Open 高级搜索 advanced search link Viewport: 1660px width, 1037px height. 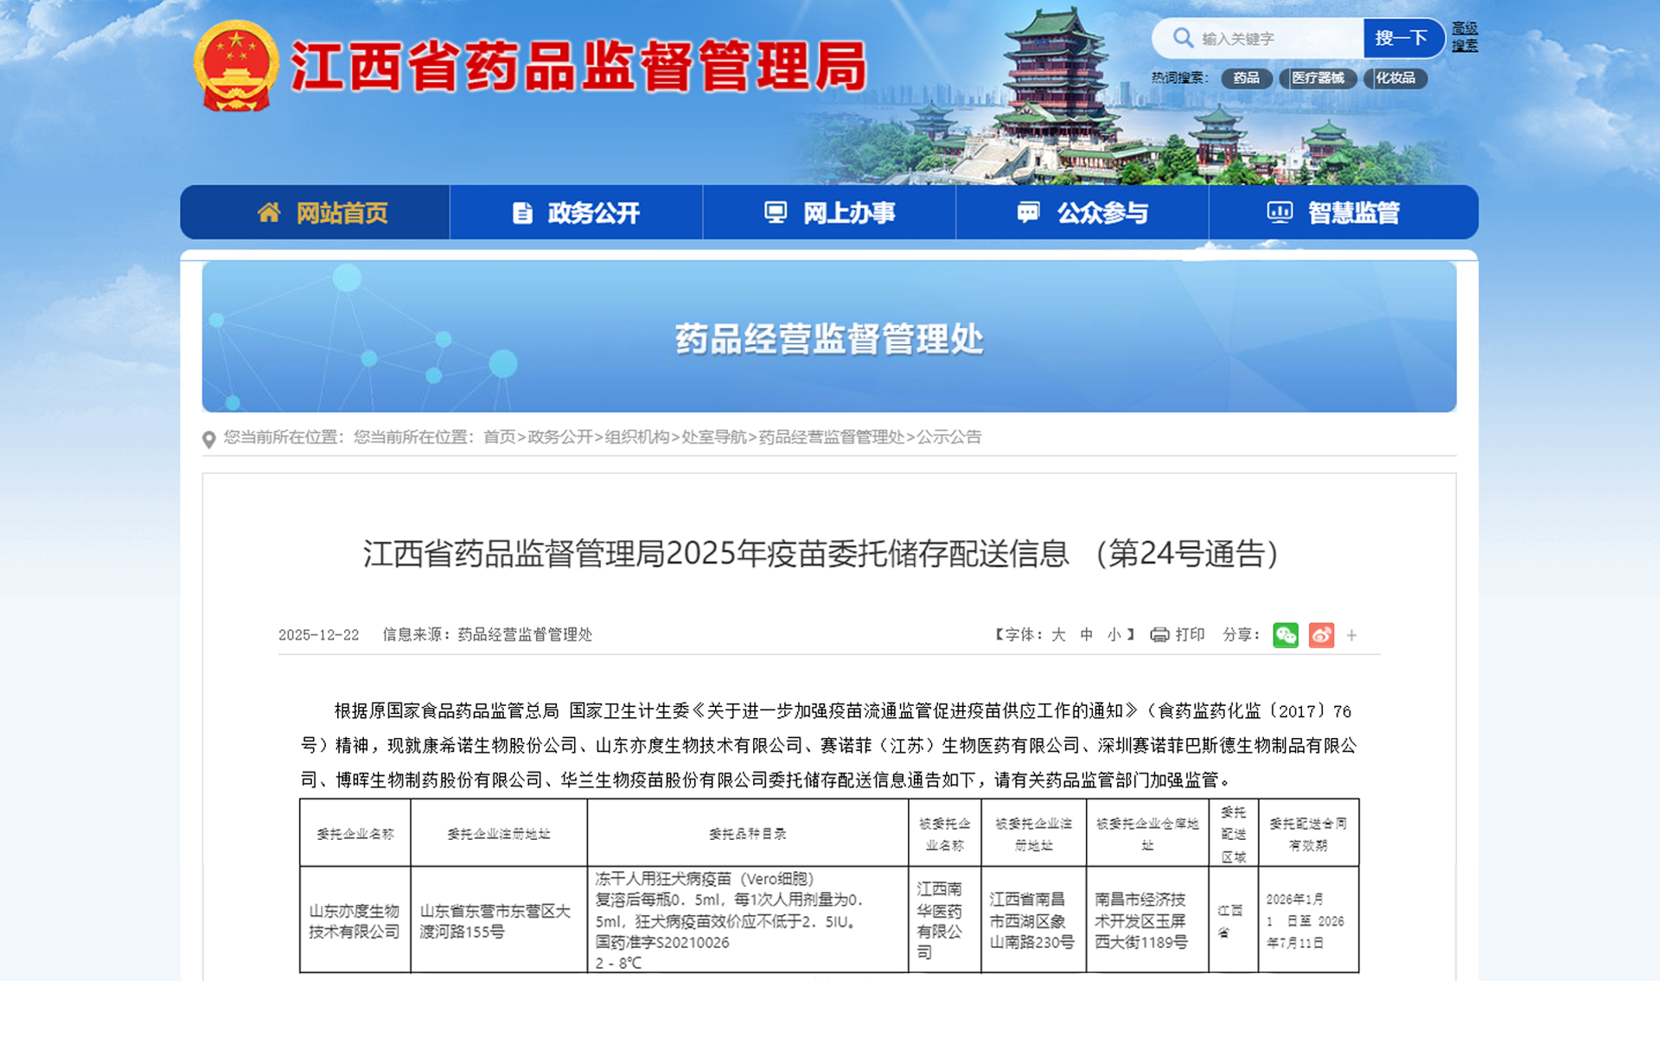[x=1464, y=37]
